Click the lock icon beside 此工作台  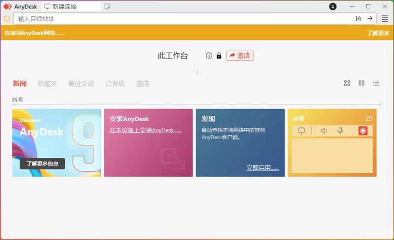pyautogui.click(x=219, y=56)
